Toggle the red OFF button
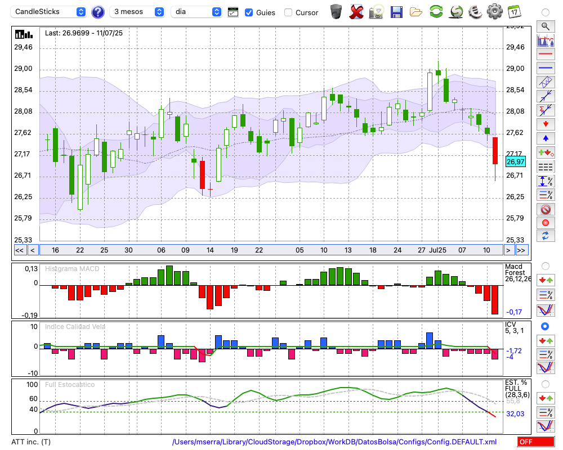563x450 pixels. pos(536,442)
